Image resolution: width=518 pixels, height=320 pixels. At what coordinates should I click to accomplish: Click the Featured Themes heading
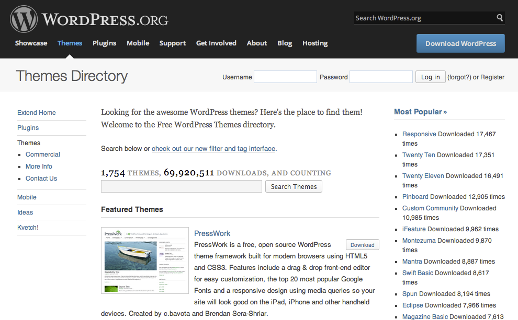132,210
